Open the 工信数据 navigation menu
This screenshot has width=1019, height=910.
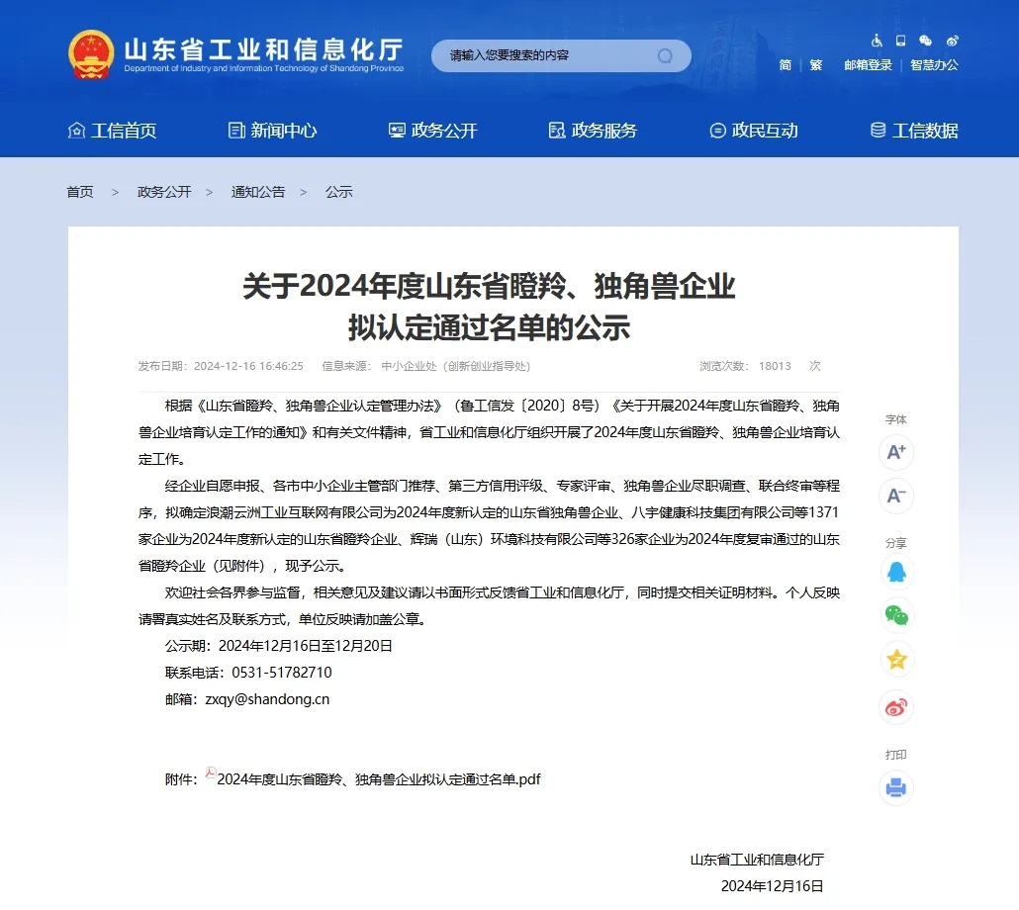point(914,131)
